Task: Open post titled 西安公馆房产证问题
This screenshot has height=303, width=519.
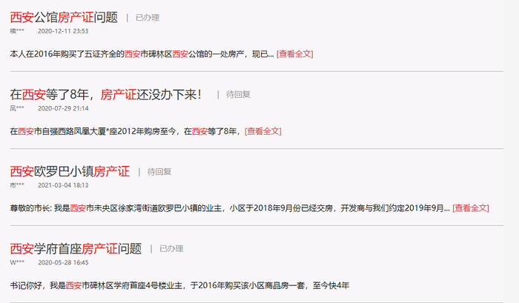Action: [64, 17]
